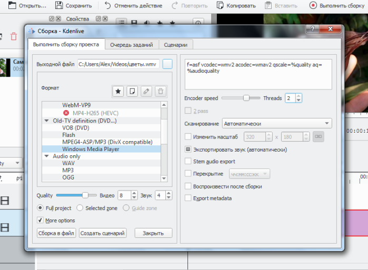Click the star favorite profile icon
The height and width of the screenshot is (270, 368).
point(118,91)
